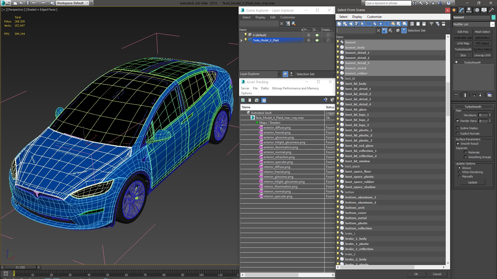Click the Edit Poly modifier button

click(463, 32)
